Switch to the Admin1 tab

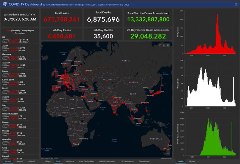click(20, 161)
